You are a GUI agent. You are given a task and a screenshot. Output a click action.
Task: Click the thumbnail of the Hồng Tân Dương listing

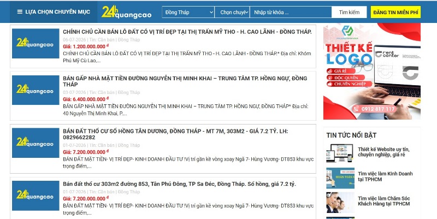[36, 143]
